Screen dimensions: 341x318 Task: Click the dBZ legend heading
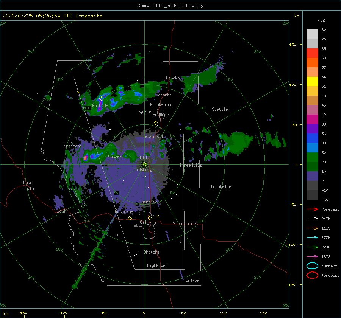(x=321, y=20)
